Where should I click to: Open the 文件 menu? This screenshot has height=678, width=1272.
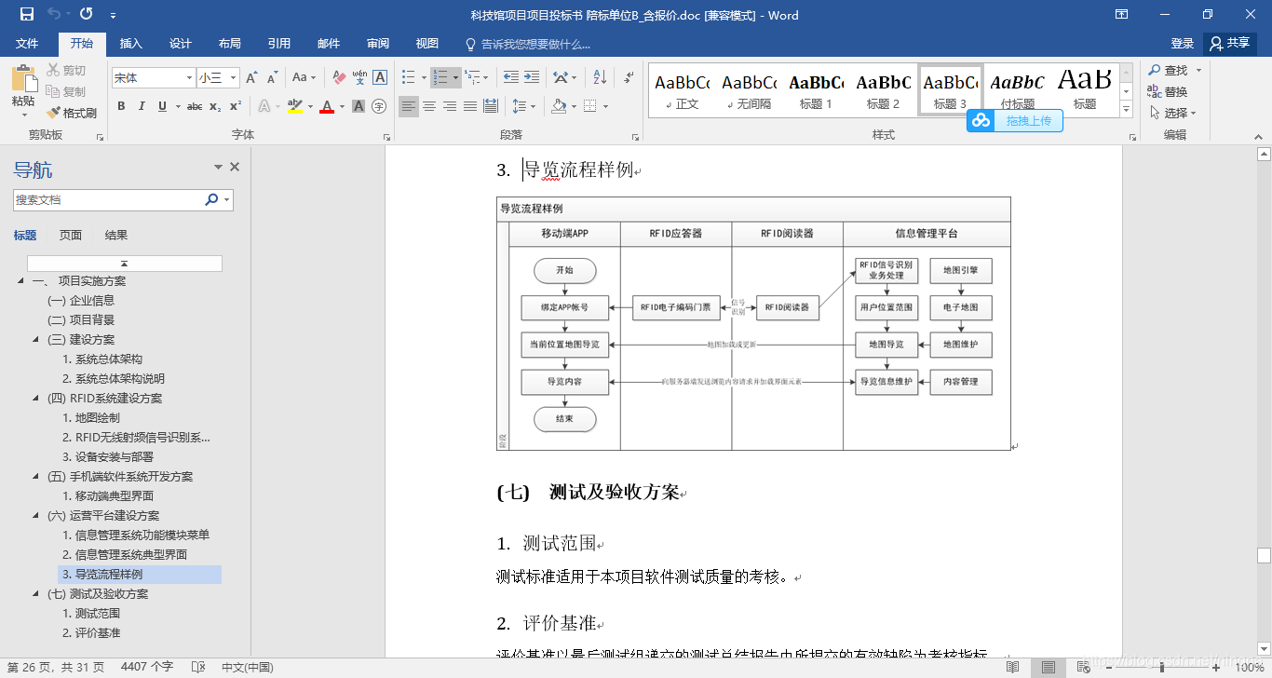(27, 44)
